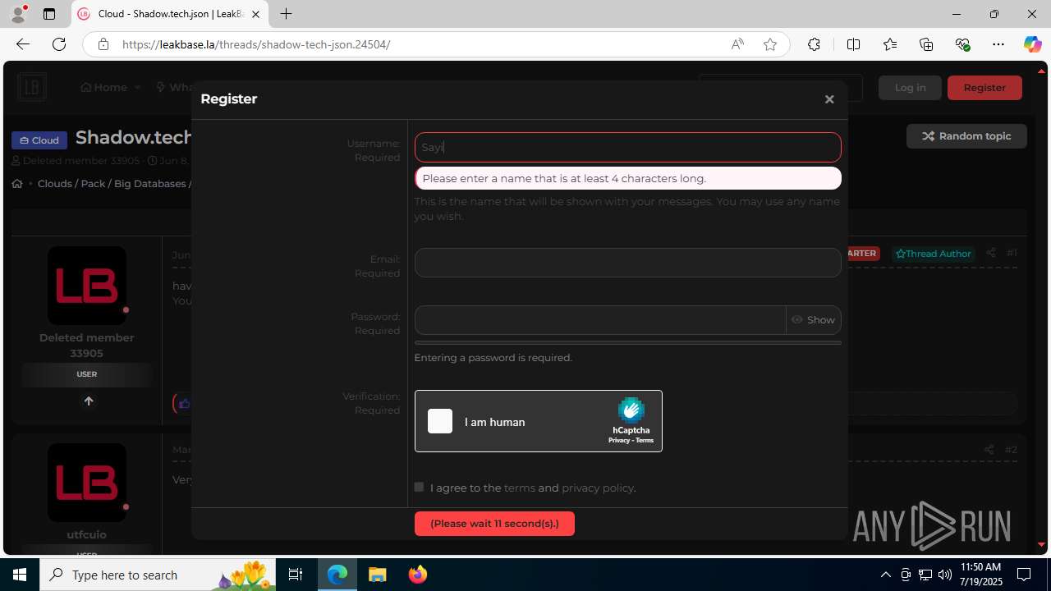Viewport: 1051px width, 591px height.
Task: Launch Firefox from taskbar
Action: pyautogui.click(x=418, y=575)
